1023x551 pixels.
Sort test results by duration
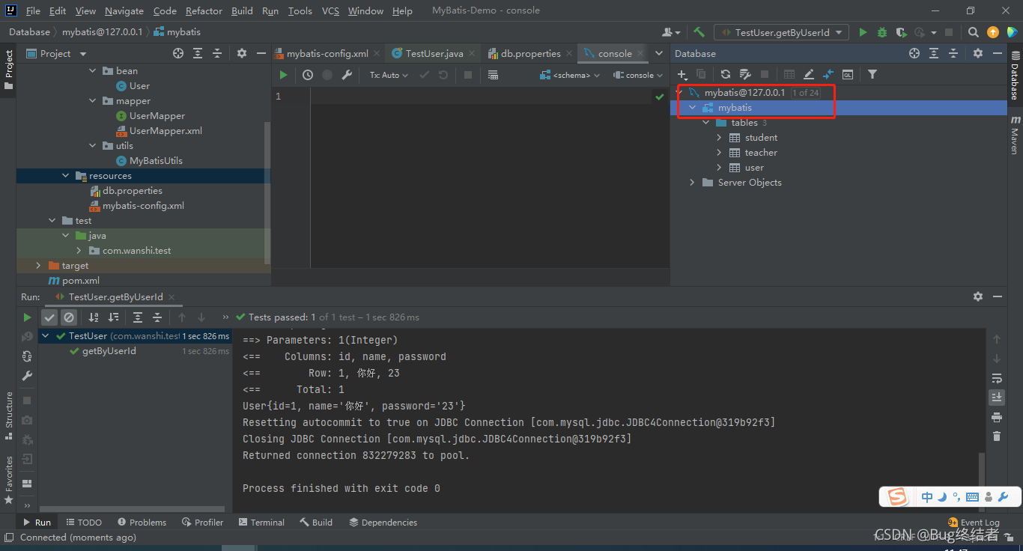click(x=113, y=317)
